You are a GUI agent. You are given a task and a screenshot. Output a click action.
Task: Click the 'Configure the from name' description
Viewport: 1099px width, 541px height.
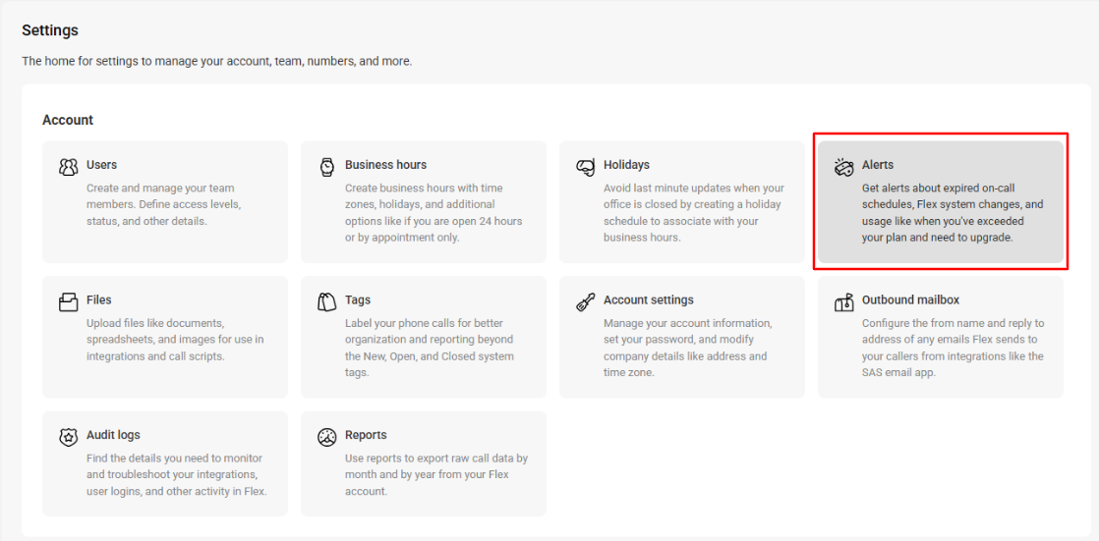(954, 348)
